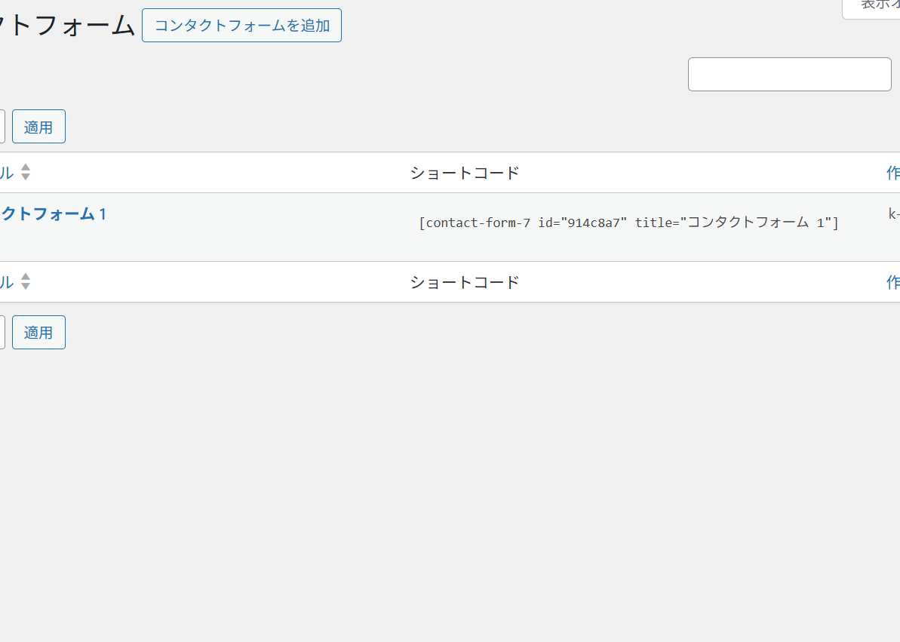Click the 適用 button below the table
This screenshot has height=642, width=900.
[x=38, y=332]
